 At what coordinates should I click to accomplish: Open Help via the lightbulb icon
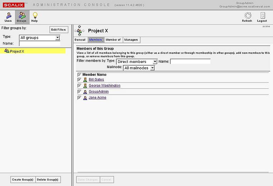[x=34, y=16]
